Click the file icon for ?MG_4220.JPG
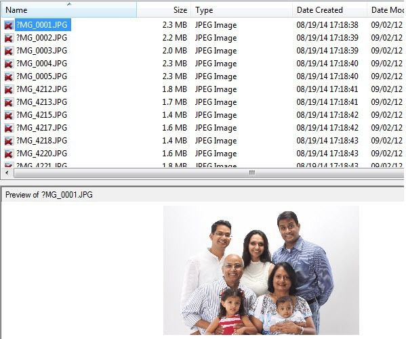406x339 pixels. (9, 154)
